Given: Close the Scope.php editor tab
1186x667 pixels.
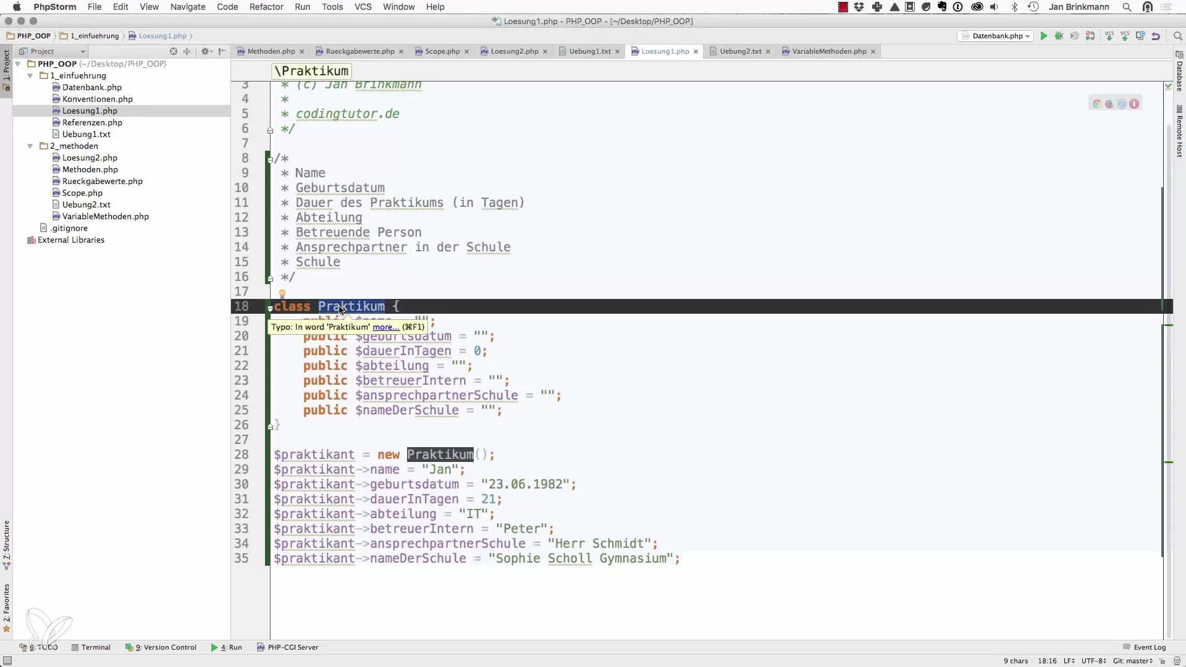Looking at the screenshot, I should [x=466, y=52].
